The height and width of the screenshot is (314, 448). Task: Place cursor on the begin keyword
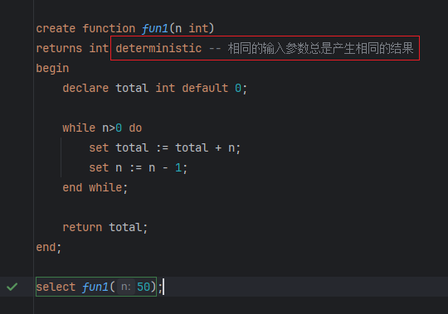tap(52, 69)
